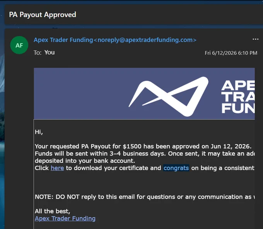Follow the here link to download certificate

57,168
